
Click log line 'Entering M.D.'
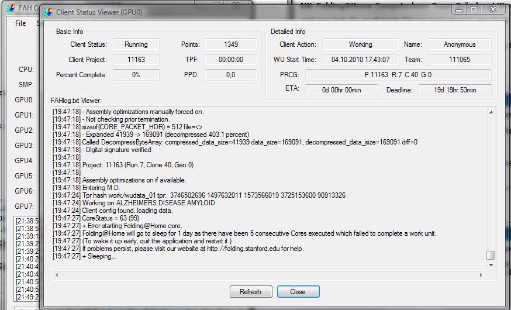[x=87, y=188]
